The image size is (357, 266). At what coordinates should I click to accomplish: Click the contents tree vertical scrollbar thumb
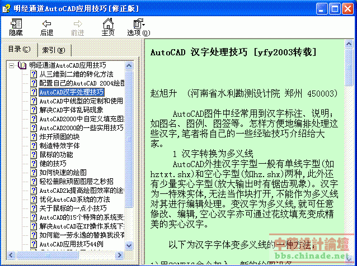[129, 139]
